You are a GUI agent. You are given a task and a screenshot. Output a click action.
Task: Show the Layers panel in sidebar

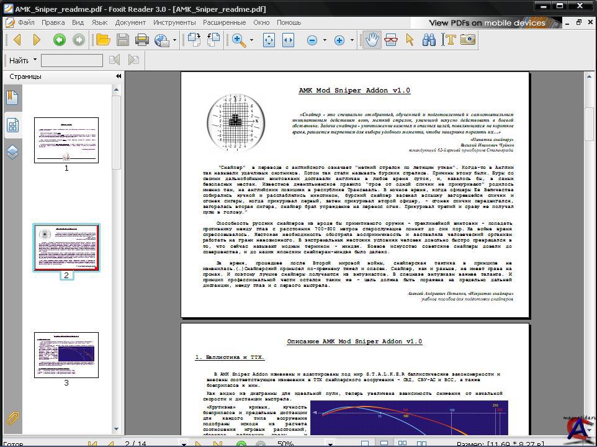(12, 152)
